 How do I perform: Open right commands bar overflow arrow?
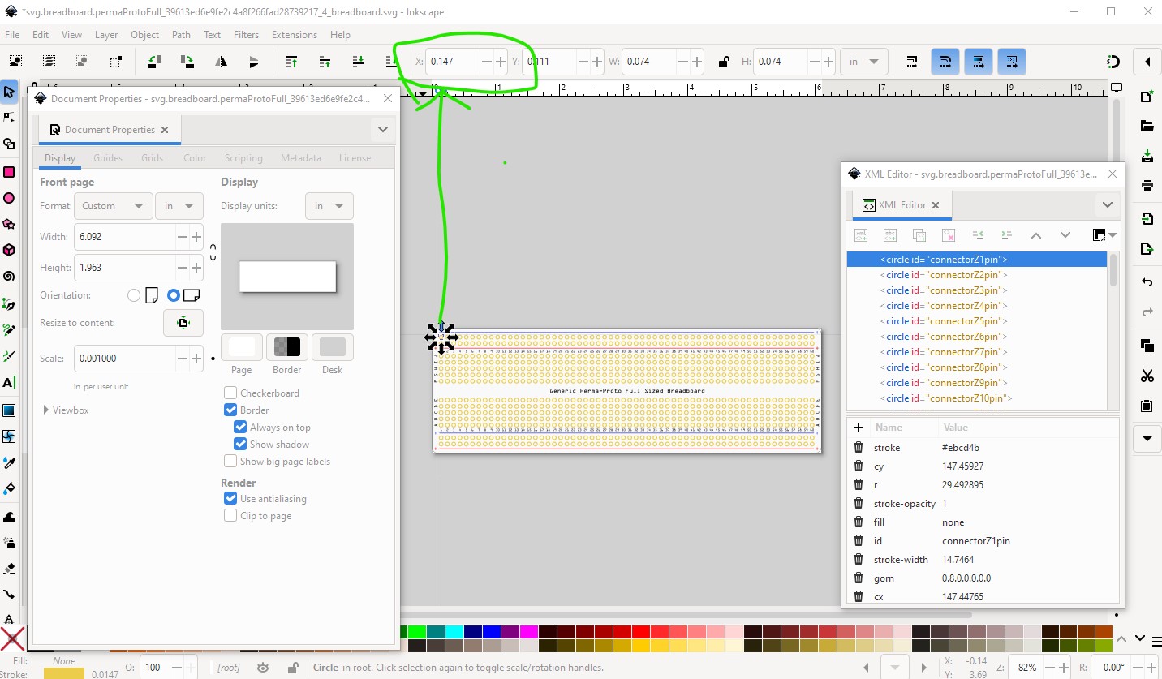click(x=1147, y=438)
